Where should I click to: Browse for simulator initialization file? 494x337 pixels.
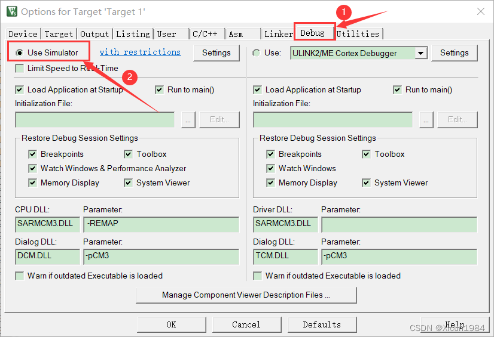(188, 120)
